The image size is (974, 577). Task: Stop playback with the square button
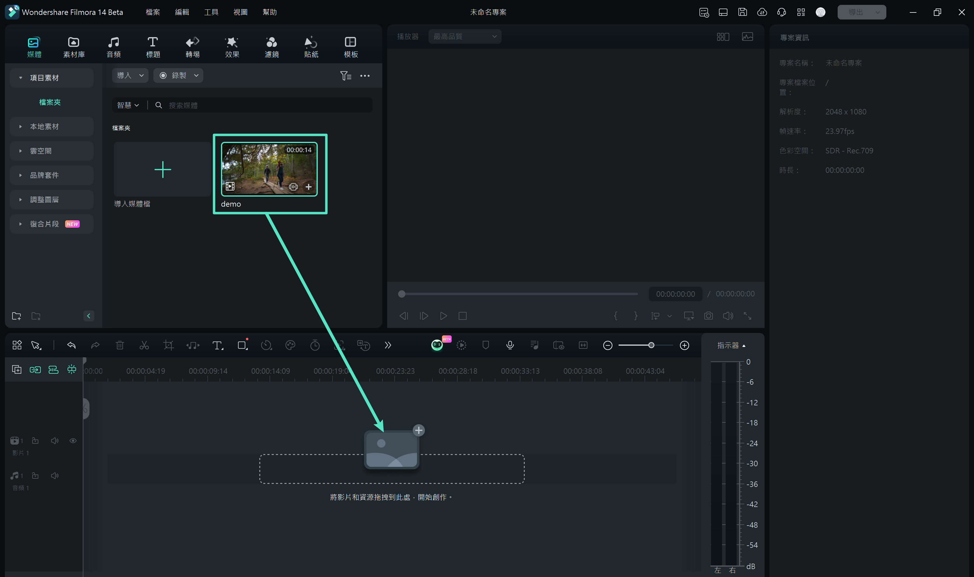tap(462, 316)
